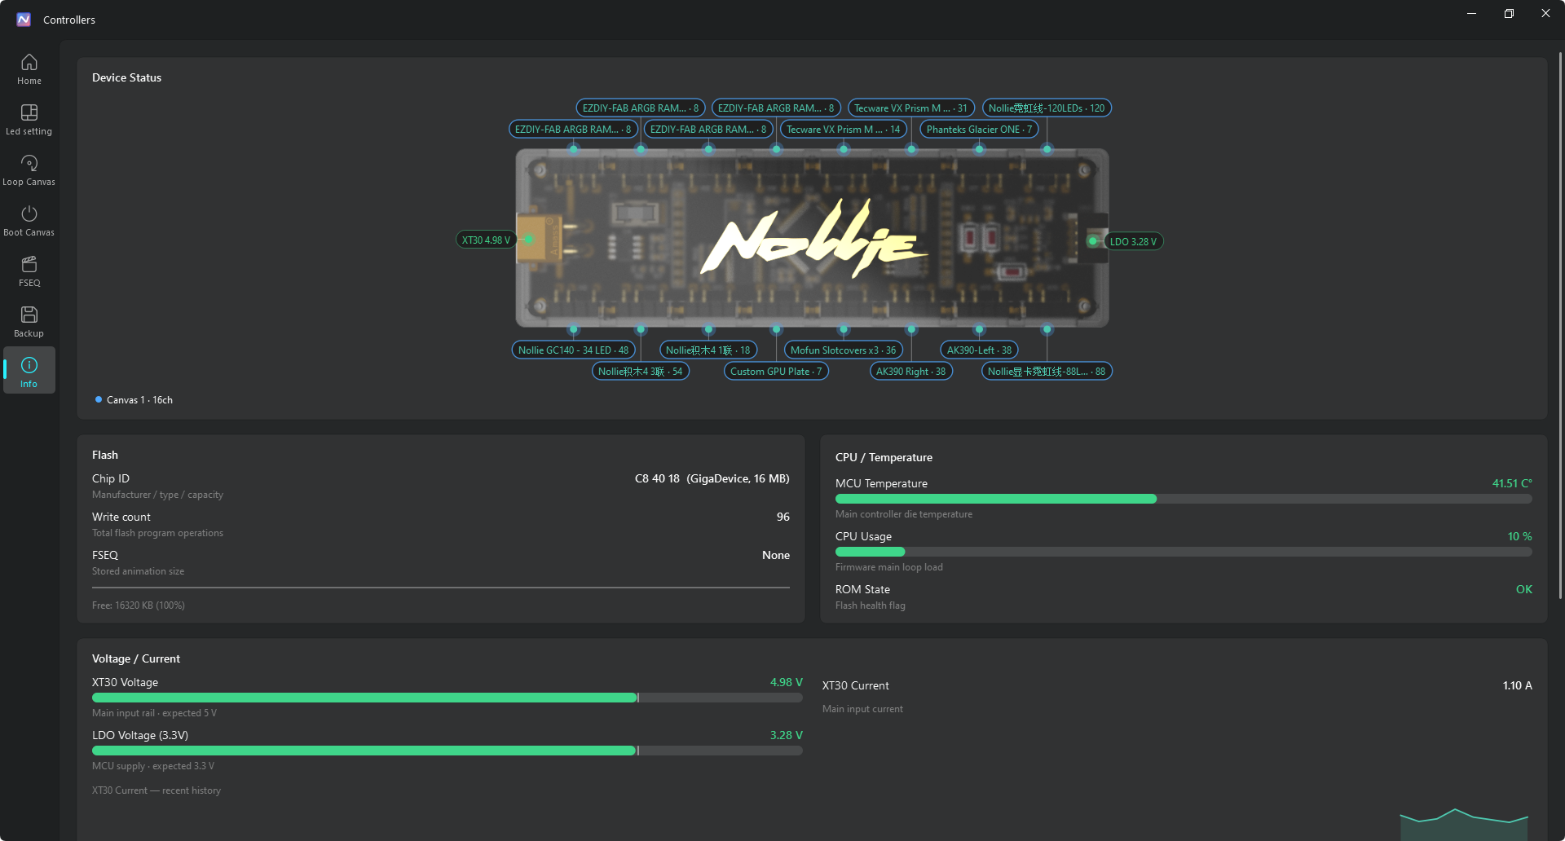
Task: Open the Led setting page
Action: tap(29, 119)
